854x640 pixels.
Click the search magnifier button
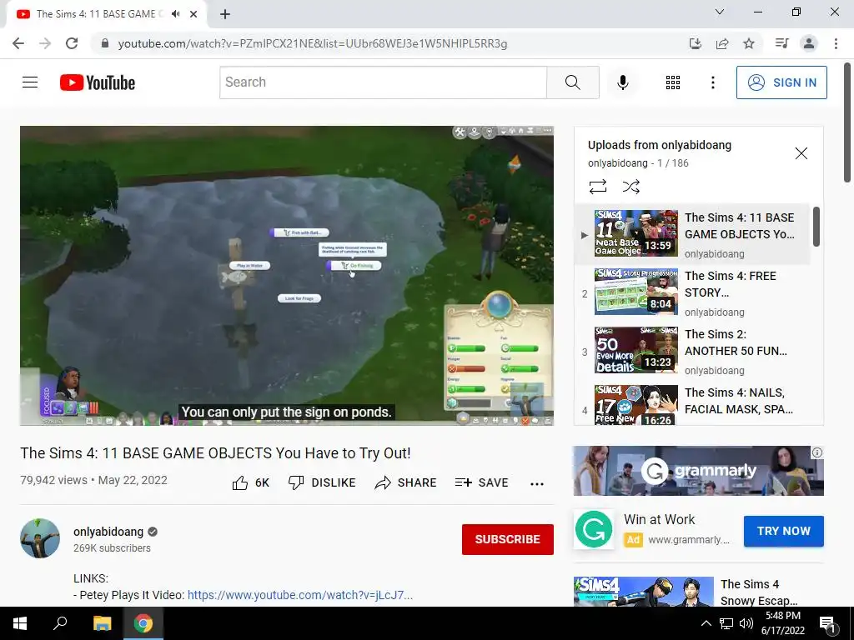coord(572,82)
